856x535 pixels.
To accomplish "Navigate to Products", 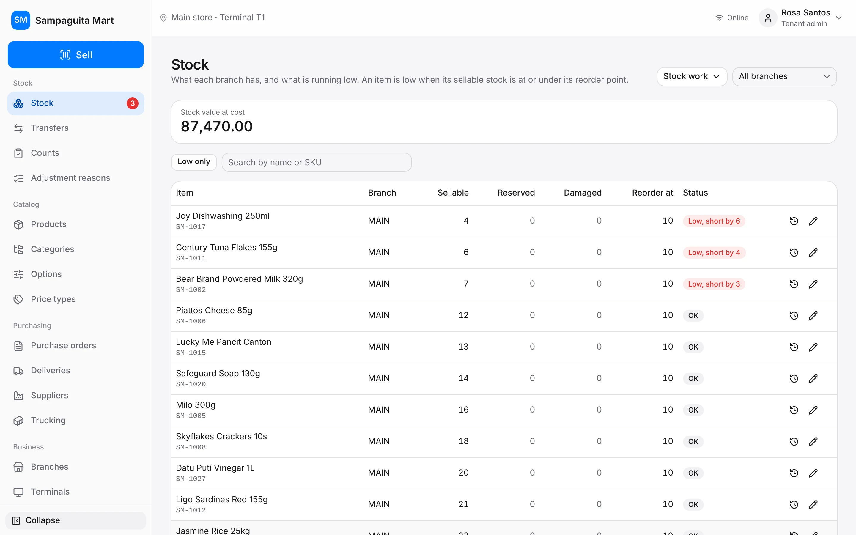I will coord(76,224).
